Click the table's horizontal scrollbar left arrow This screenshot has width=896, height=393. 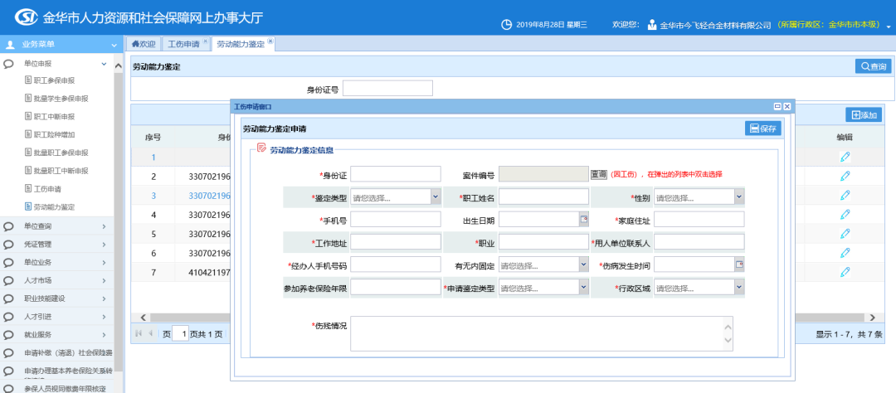click(x=144, y=317)
